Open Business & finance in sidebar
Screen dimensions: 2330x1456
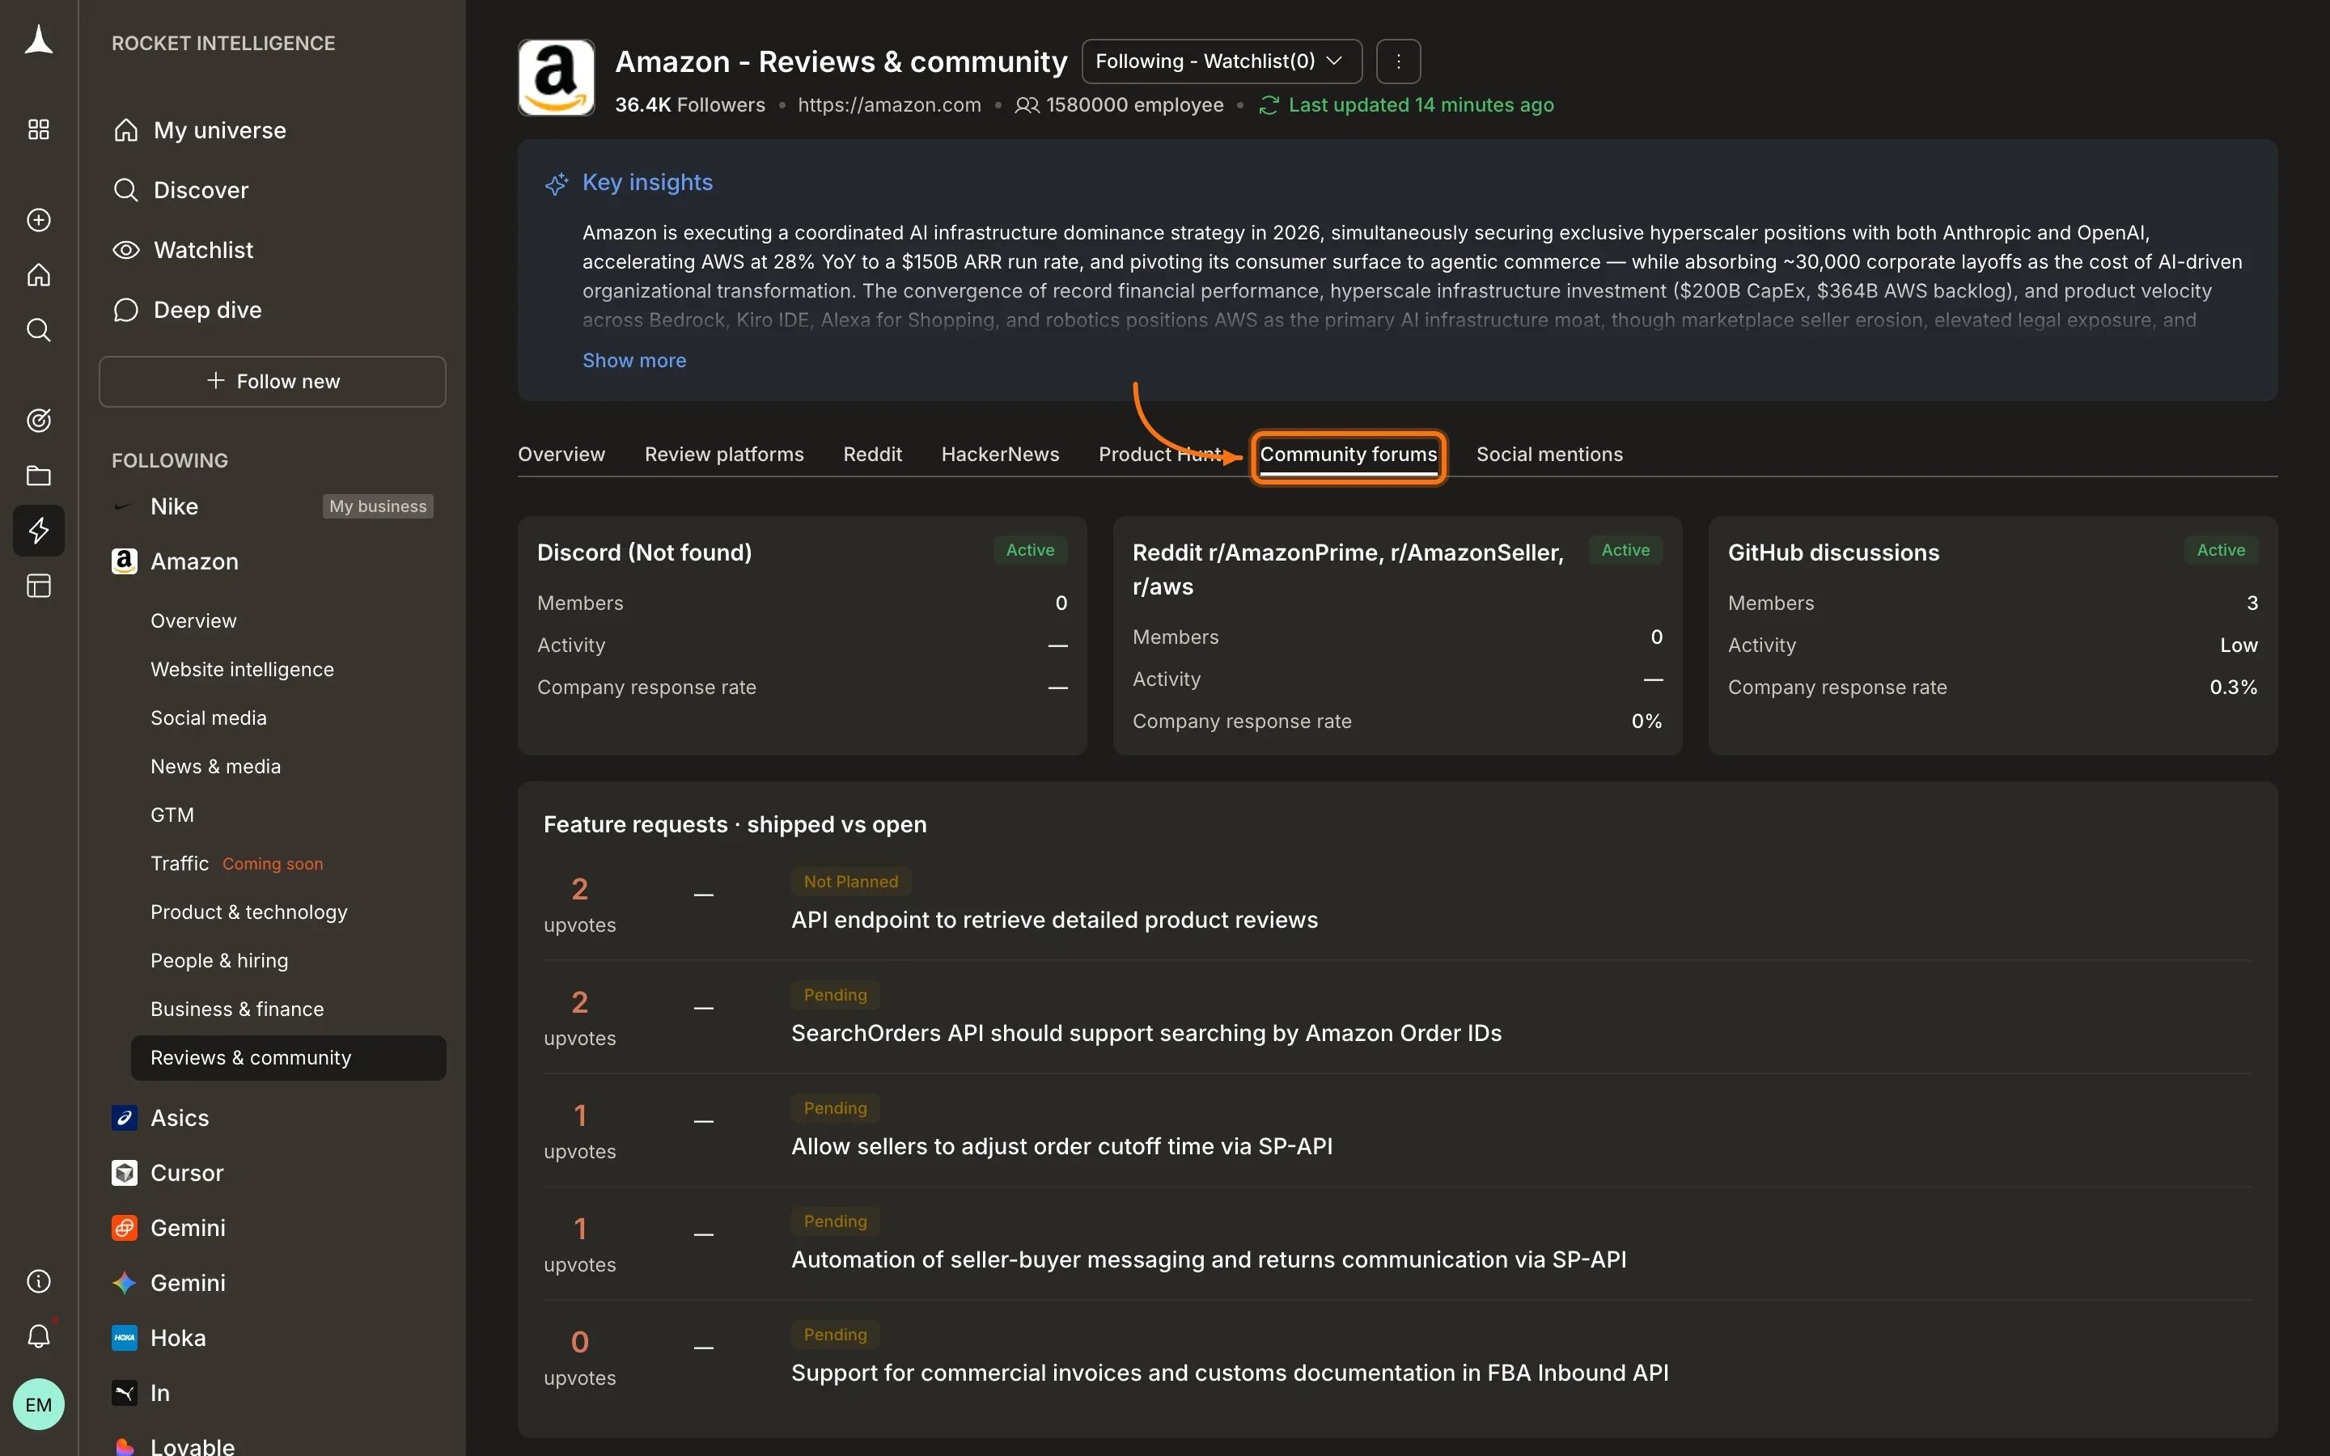coord(237,1009)
